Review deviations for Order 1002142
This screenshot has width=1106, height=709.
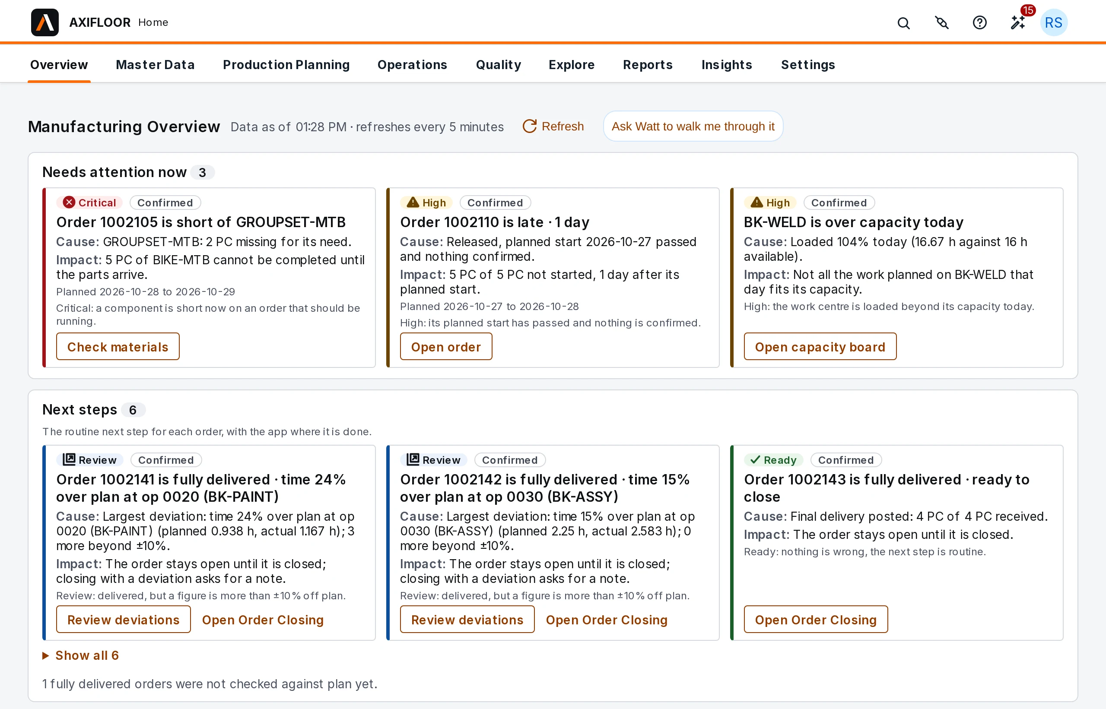[x=467, y=620]
